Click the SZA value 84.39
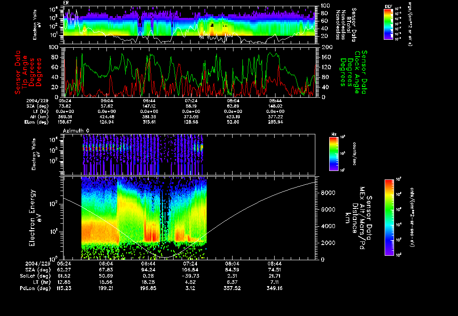This screenshot has height=316, width=458. [232, 270]
